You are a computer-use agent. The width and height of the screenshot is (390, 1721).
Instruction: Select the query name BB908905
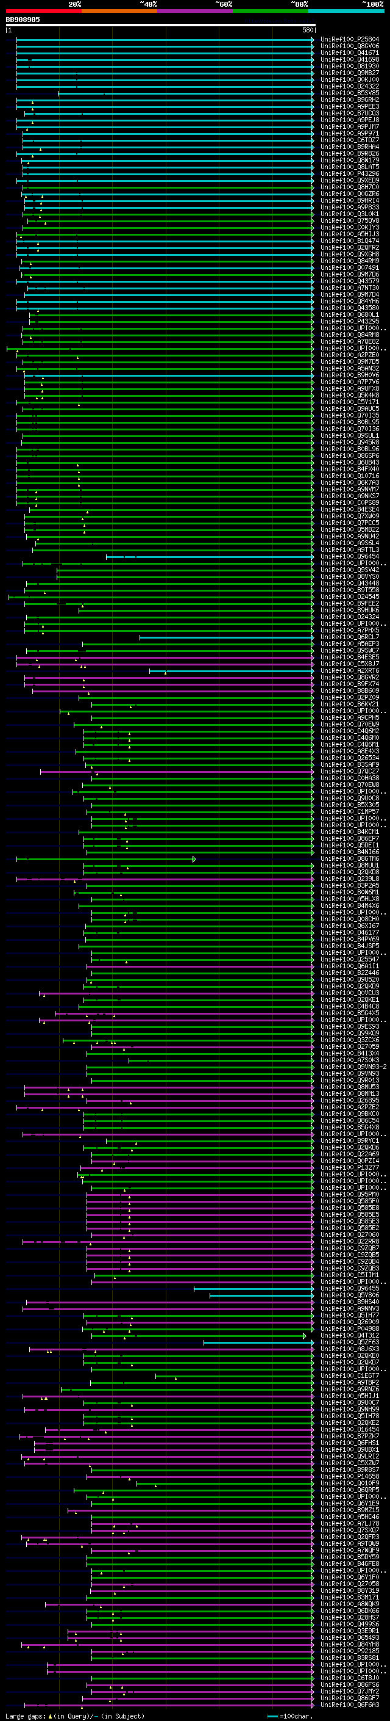point(23,20)
